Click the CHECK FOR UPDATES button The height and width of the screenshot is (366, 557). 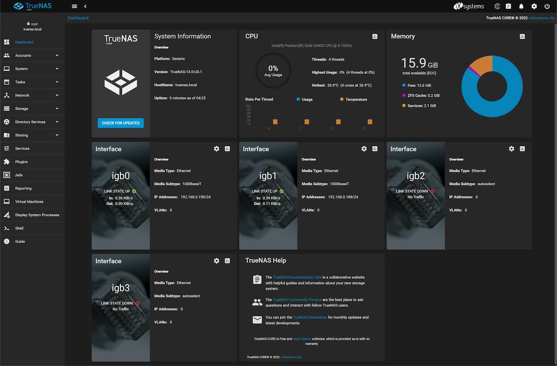pos(121,123)
